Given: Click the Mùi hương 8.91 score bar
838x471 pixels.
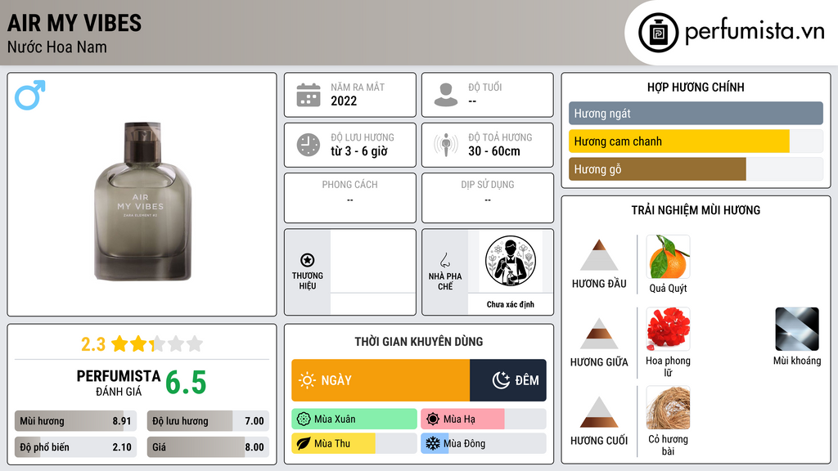Looking at the screenshot, I should pos(75,421).
